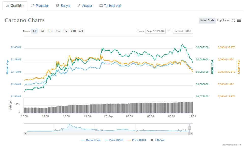Zoom the chart to 1y

click(66, 31)
